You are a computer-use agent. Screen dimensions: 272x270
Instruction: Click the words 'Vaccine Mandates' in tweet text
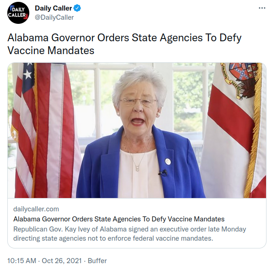pyautogui.click(x=51, y=50)
